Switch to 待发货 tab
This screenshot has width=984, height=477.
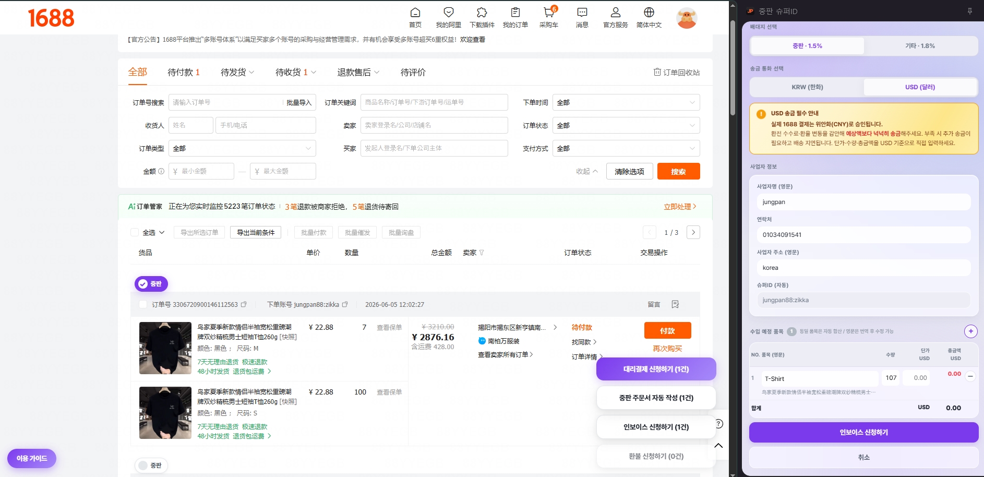233,72
